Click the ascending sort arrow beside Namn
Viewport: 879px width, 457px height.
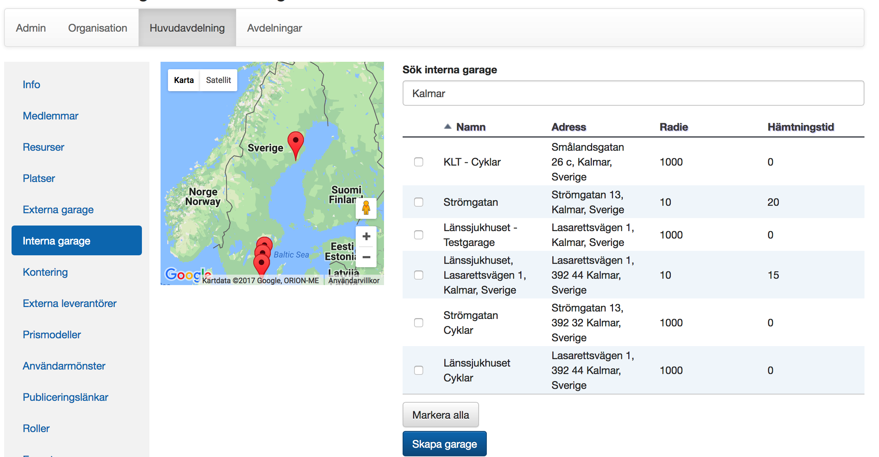click(x=448, y=127)
